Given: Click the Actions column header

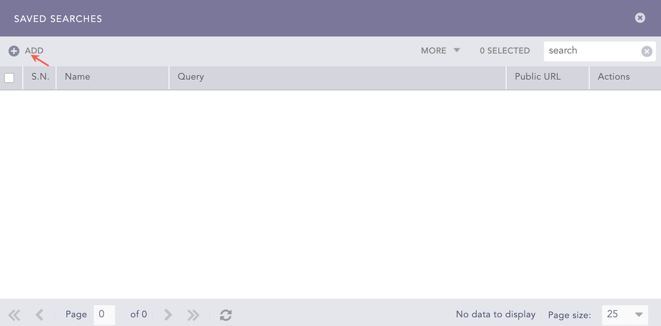Looking at the screenshot, I should [x=613, y=77].
